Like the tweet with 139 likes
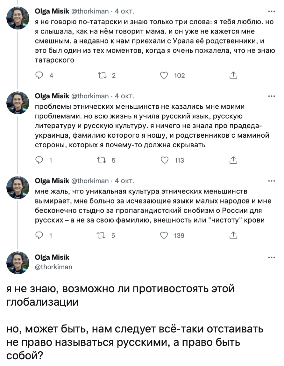 pyautogui.click(x=164, y=235)
